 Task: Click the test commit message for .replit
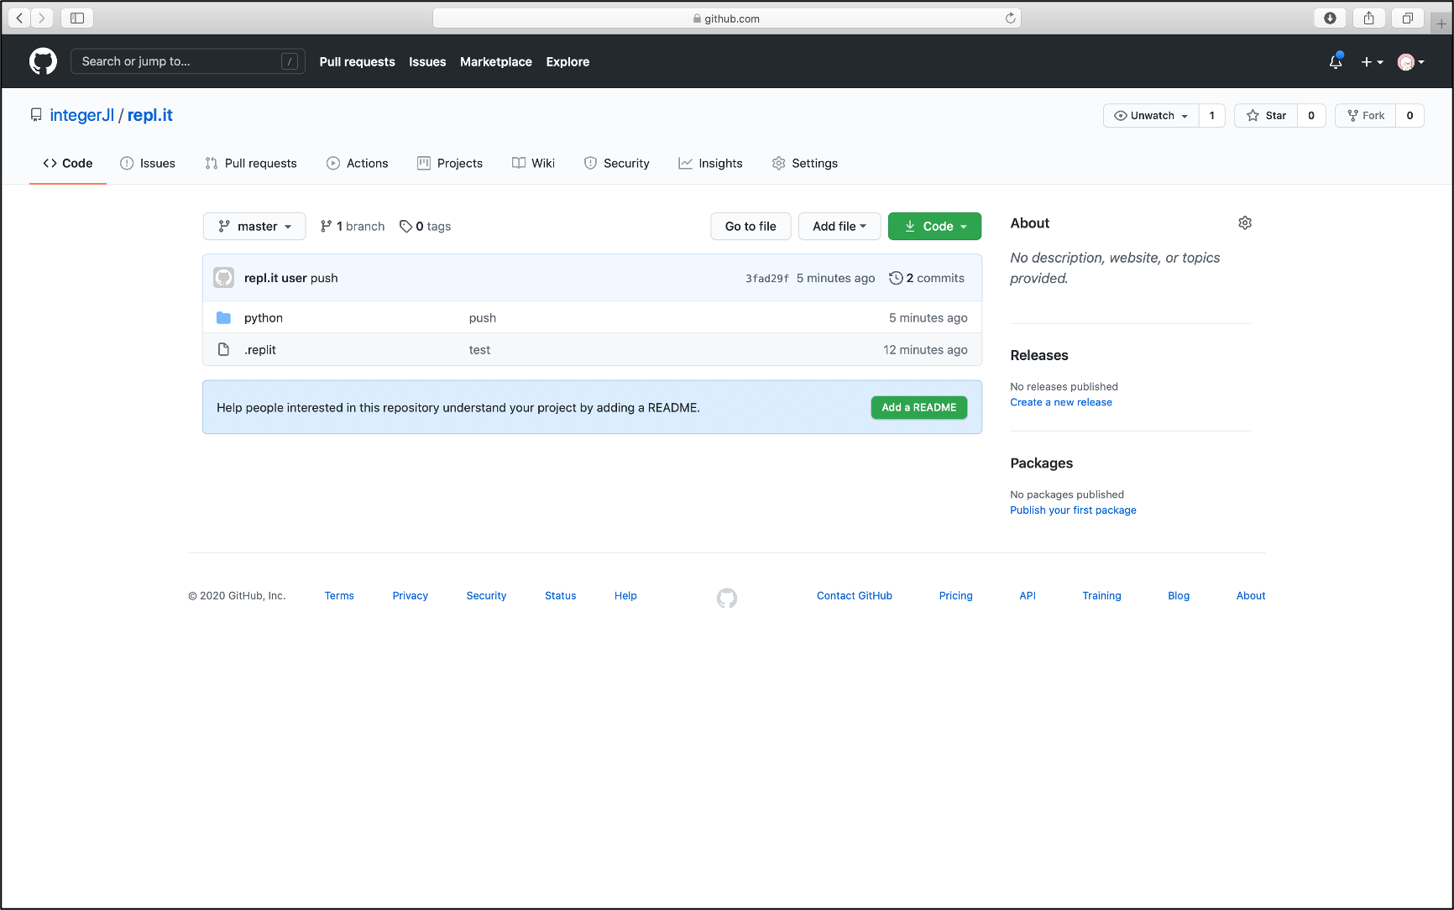[479, 349]
